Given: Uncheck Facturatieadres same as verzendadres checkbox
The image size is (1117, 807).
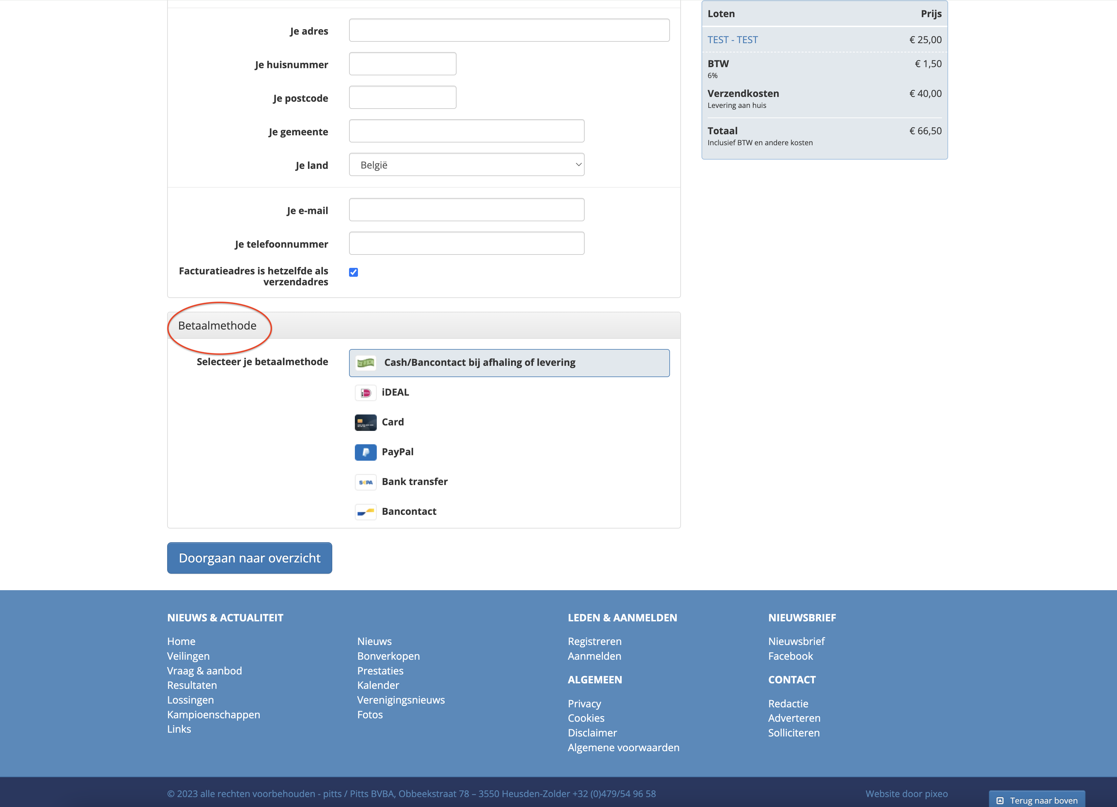Looking at the screenshot, I should [x=353, y=272].
